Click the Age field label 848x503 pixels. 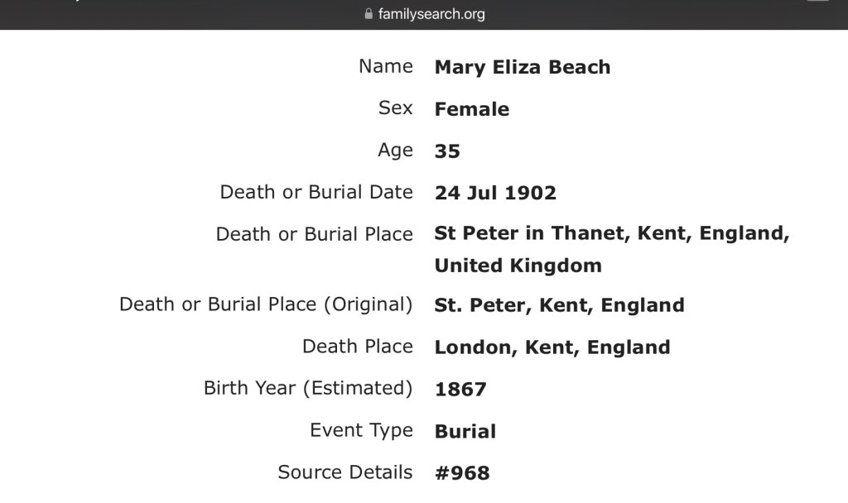[395, 151]
